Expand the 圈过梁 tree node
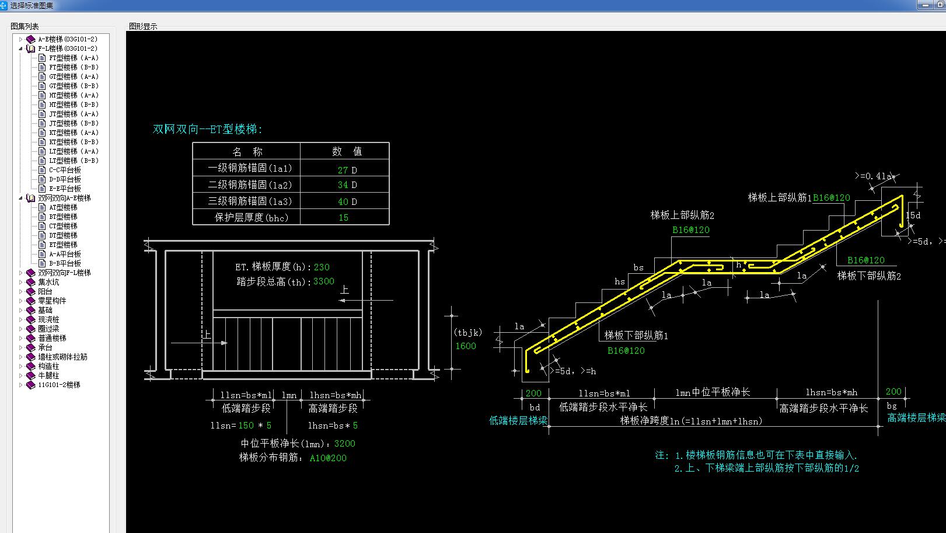Viewport: 946px width, 533px height. [x=21, y=329]
